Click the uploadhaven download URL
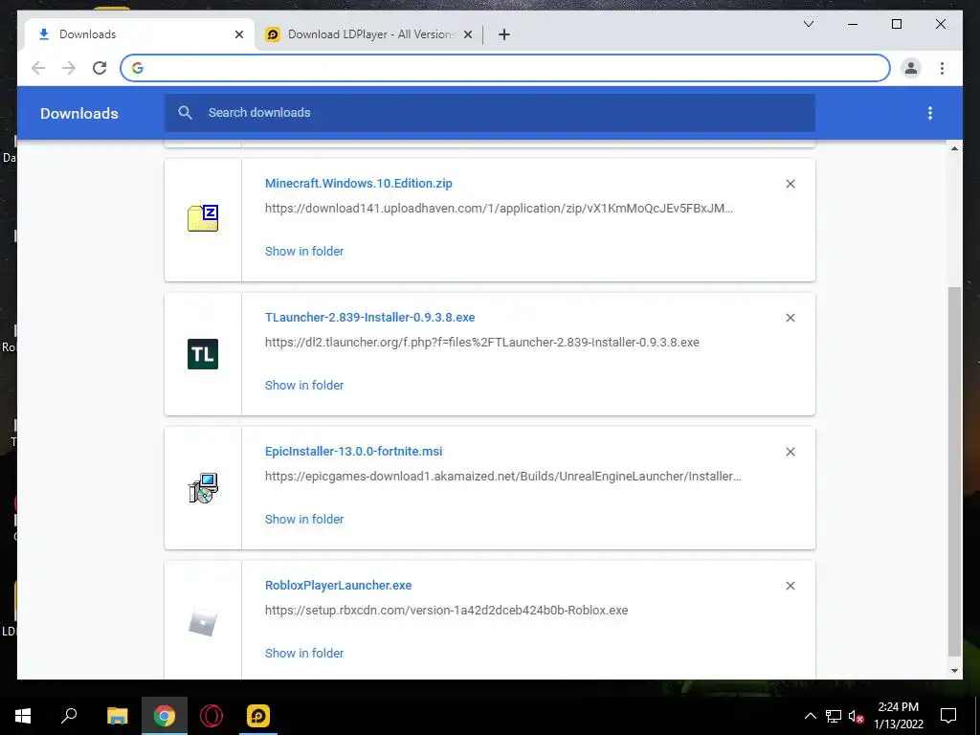Screen dimensions: 980x735 point(499,208)
